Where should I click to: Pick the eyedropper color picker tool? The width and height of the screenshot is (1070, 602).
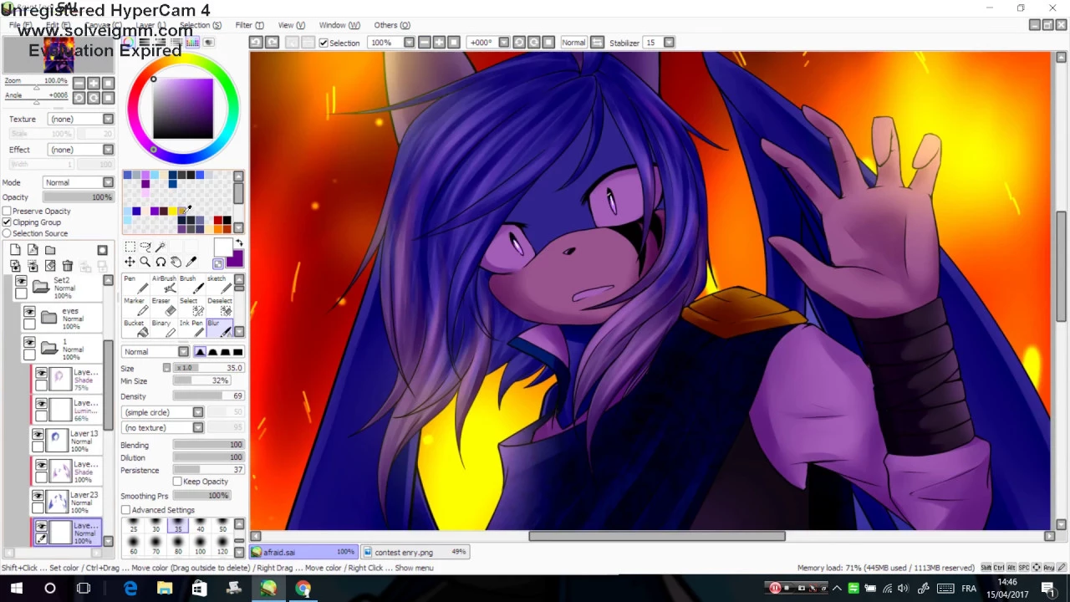(191, 263)
